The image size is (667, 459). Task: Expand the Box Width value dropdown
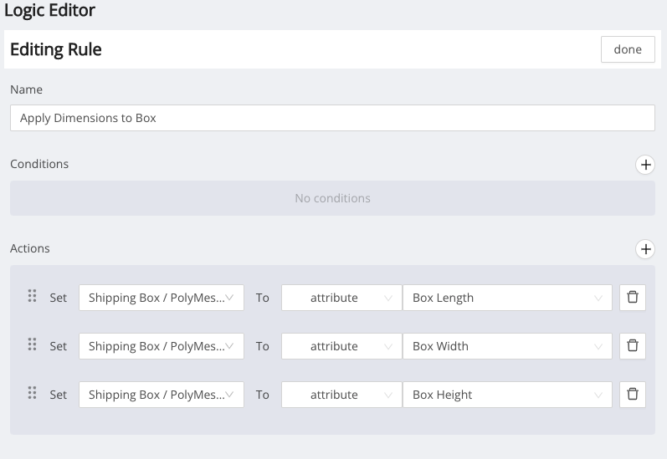tap(507, 346)
